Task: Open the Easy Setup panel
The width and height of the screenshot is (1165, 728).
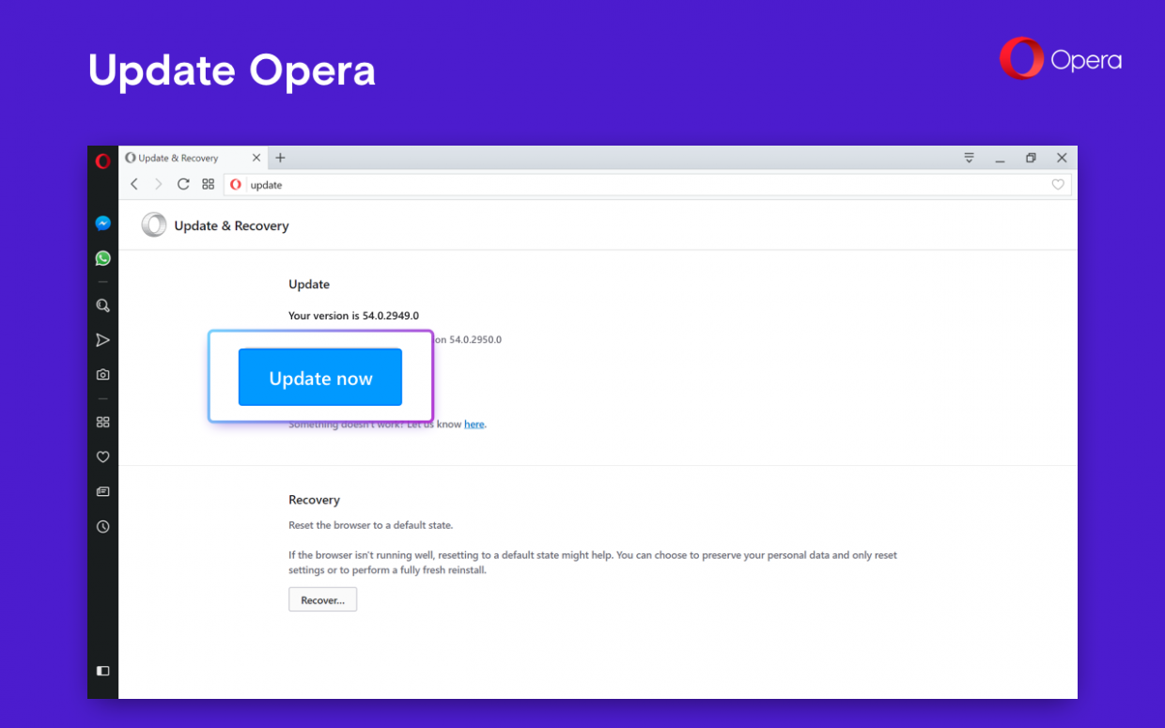Action: pos(969,158)
